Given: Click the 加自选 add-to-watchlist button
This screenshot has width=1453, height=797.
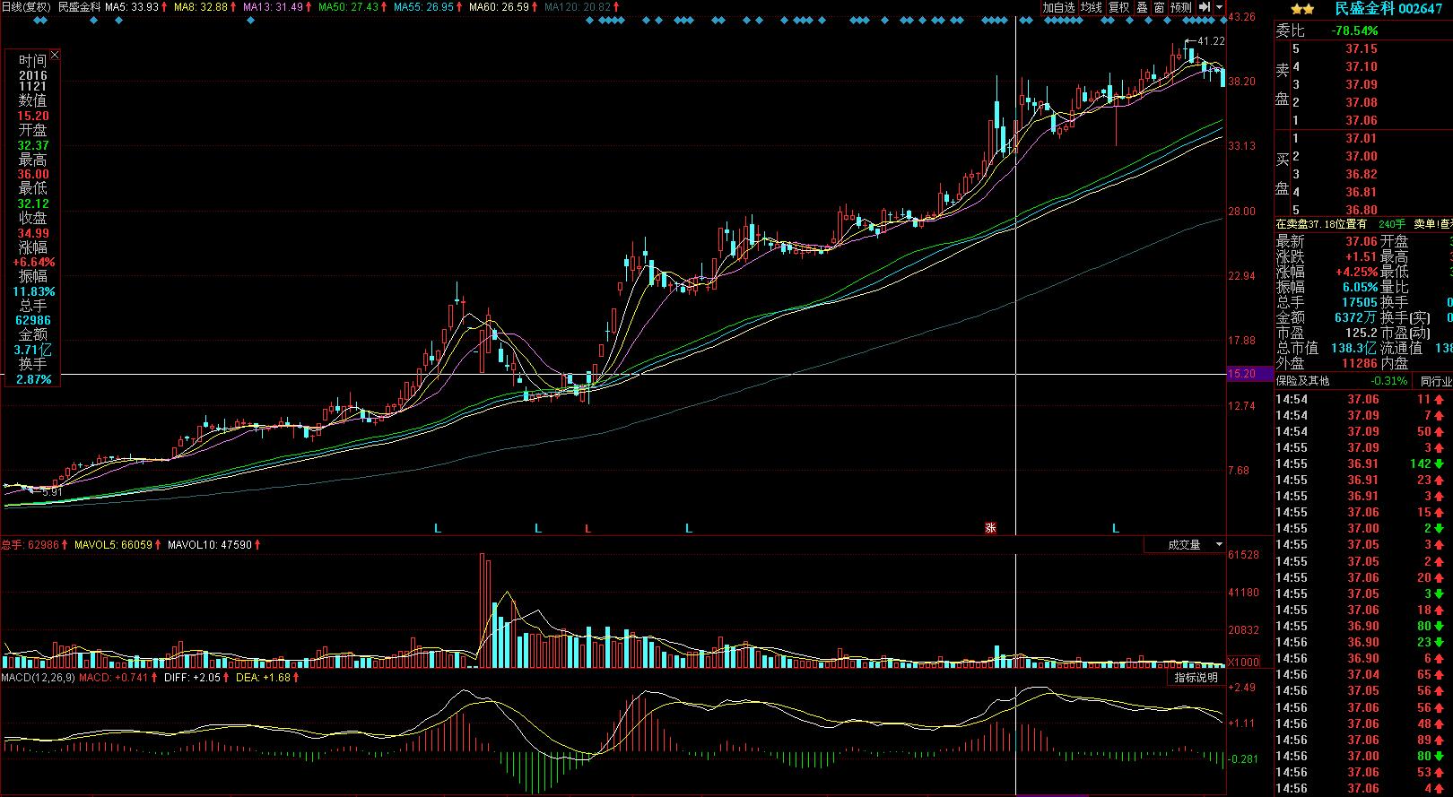Looking at the screenshot, I should pyautogui.click(x=1058, y=7).
